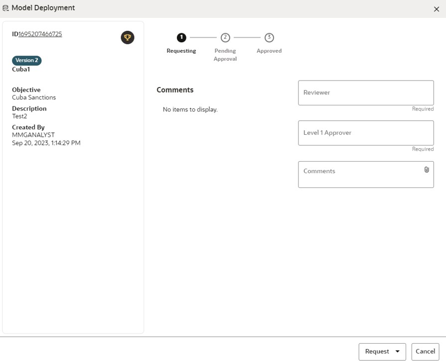Select the Requesting step circle
This screenshot has width=446, height=361.
pos(181,37)
